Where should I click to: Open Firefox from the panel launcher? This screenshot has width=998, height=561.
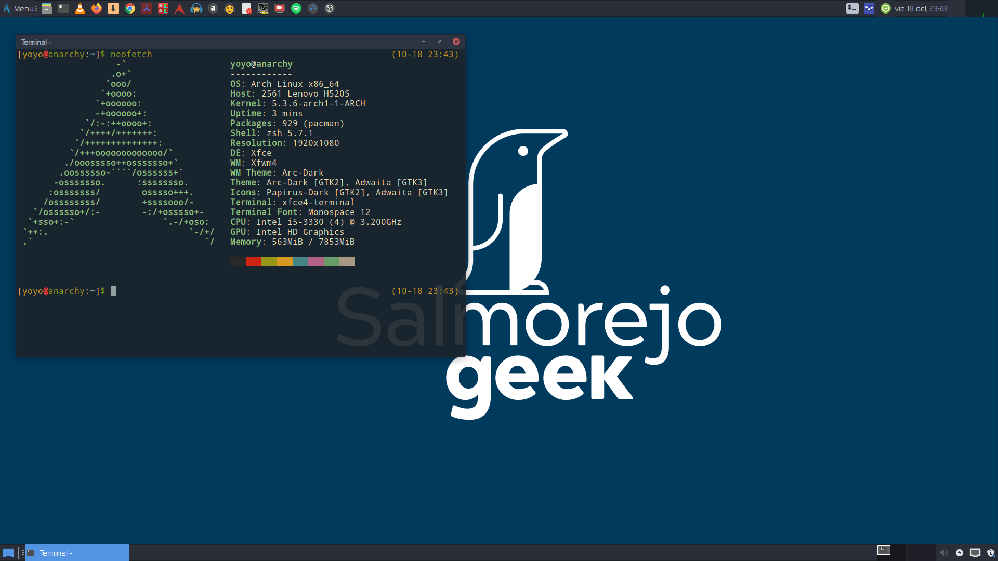97,8
